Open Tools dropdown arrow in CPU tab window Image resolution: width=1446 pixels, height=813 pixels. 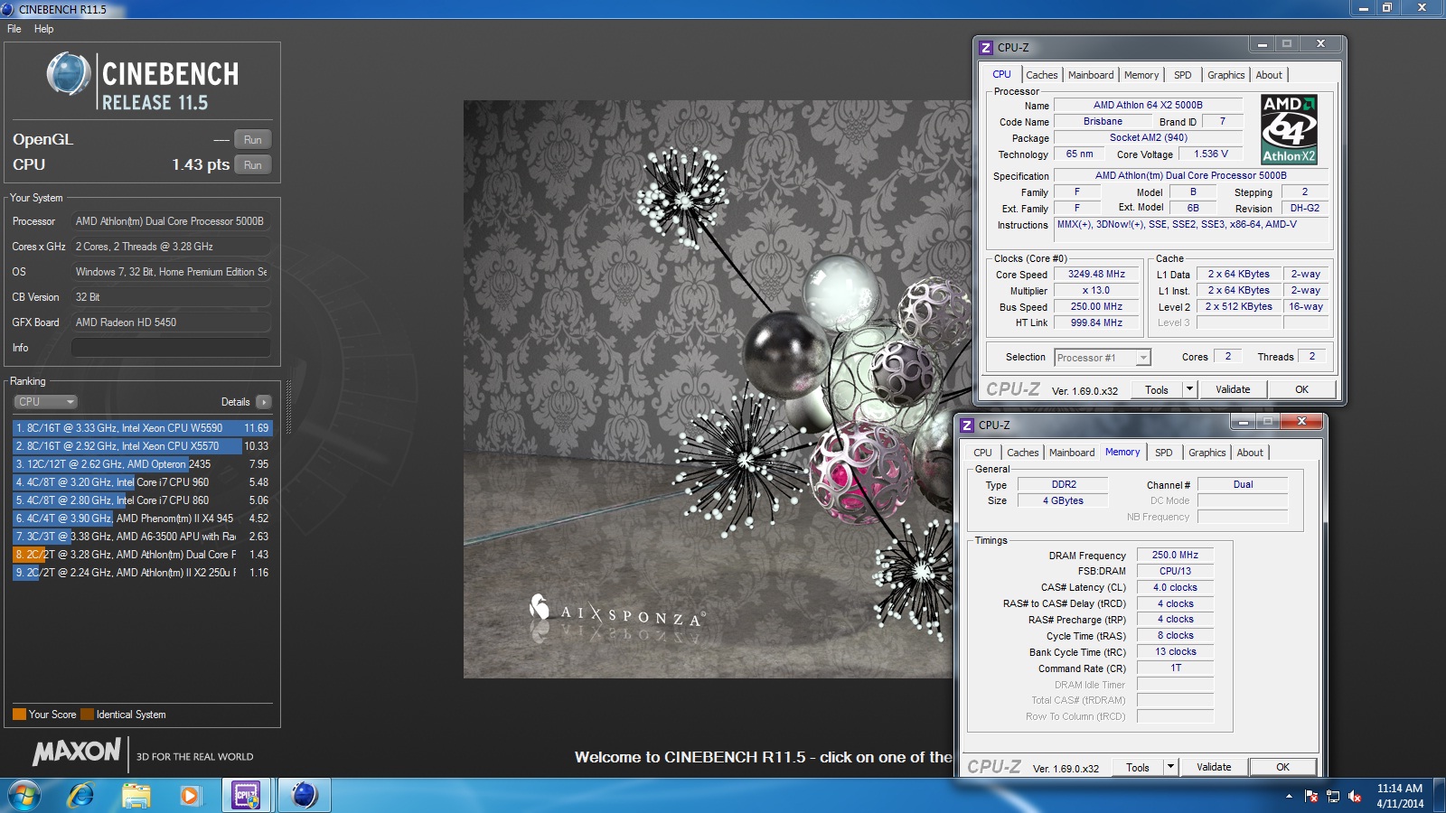coord(1189,389)
